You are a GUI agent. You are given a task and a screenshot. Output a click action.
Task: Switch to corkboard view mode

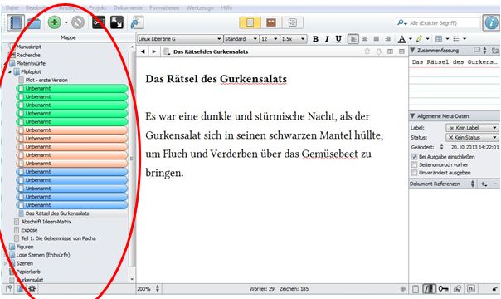point(271,22)
